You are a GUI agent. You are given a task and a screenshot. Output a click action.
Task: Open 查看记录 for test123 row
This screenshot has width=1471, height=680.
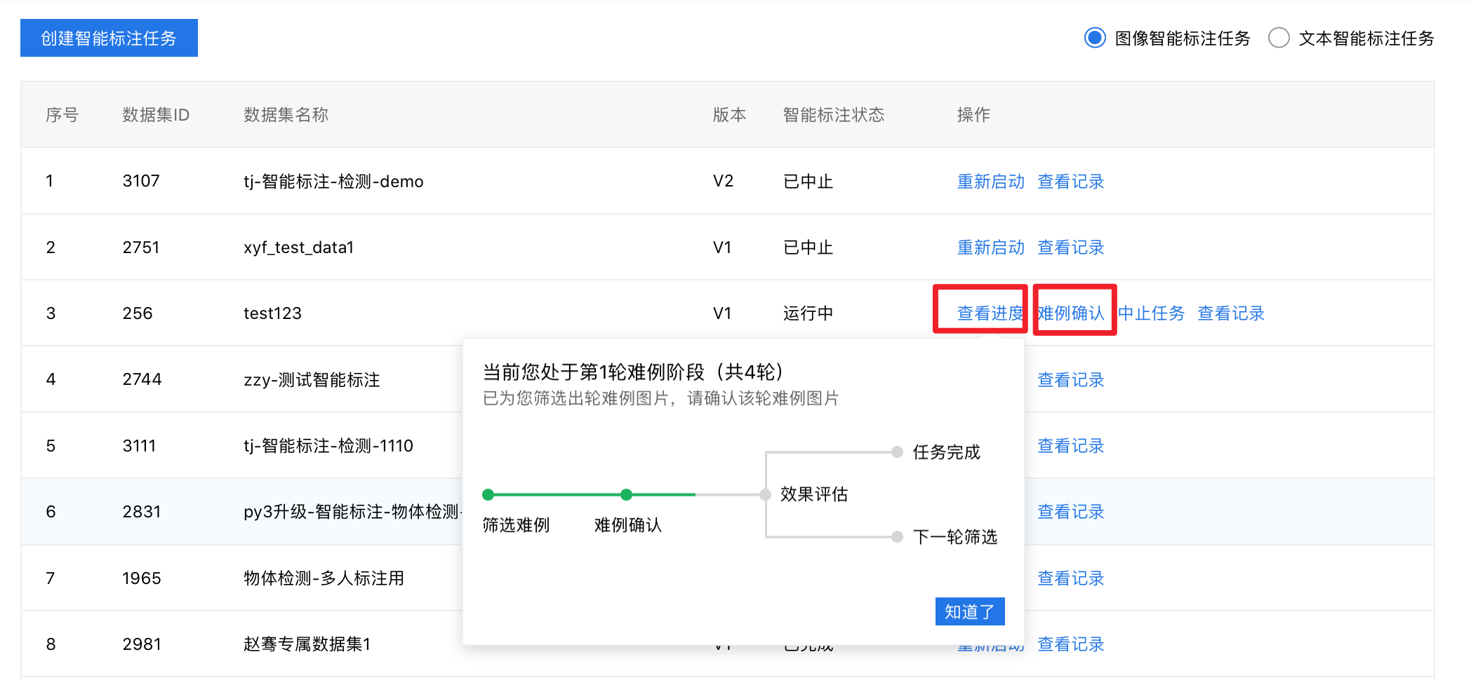coord(1231,313)
